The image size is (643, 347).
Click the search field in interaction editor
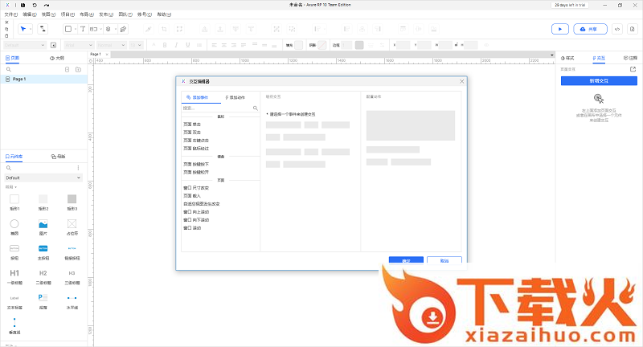[x=217, y=108]
